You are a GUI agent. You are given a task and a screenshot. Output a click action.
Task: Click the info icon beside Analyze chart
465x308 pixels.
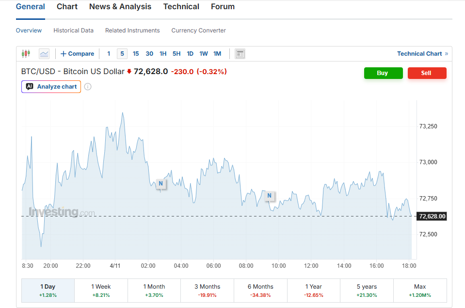[x=88, y=87]
